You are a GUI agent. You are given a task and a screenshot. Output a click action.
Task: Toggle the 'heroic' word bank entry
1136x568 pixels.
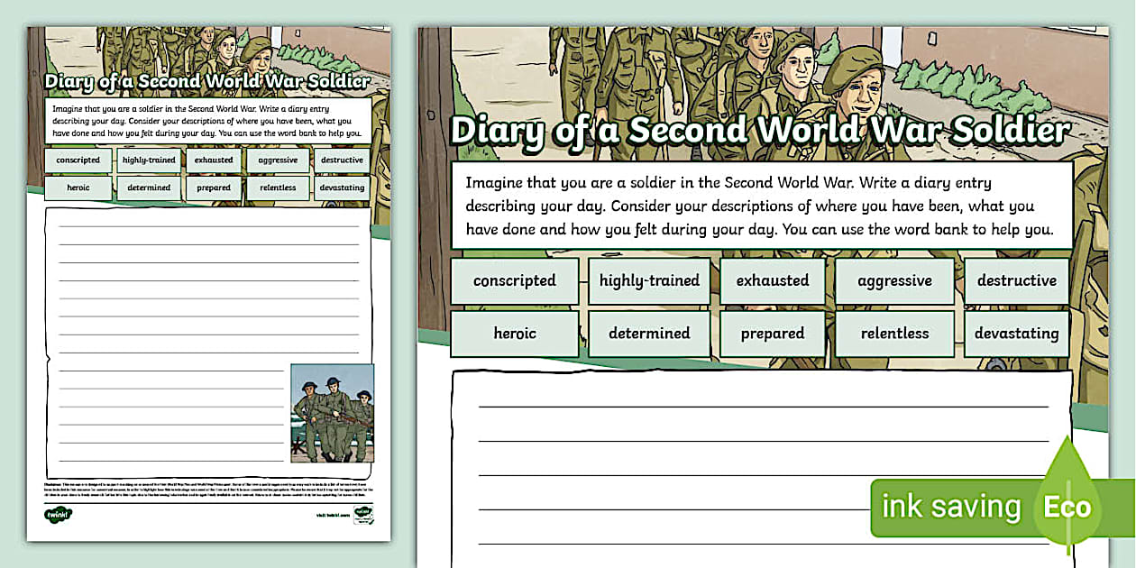(514, 333)
